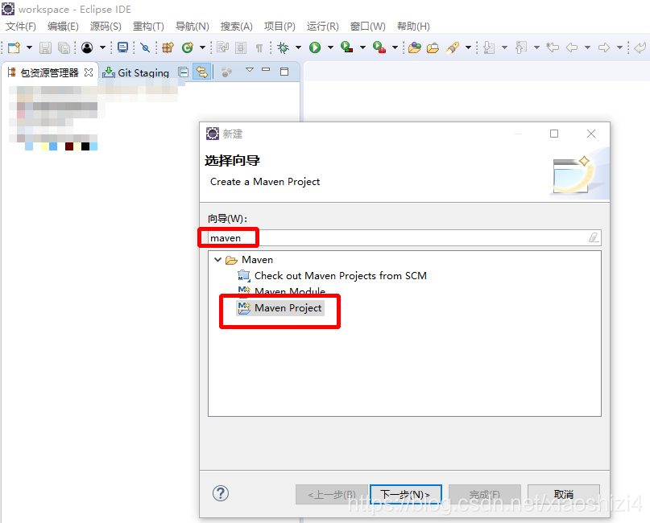The width and height of the screenshot is (650, 523).
Task: Open the Run dropdown arrow
Action: tap(330, 47)
